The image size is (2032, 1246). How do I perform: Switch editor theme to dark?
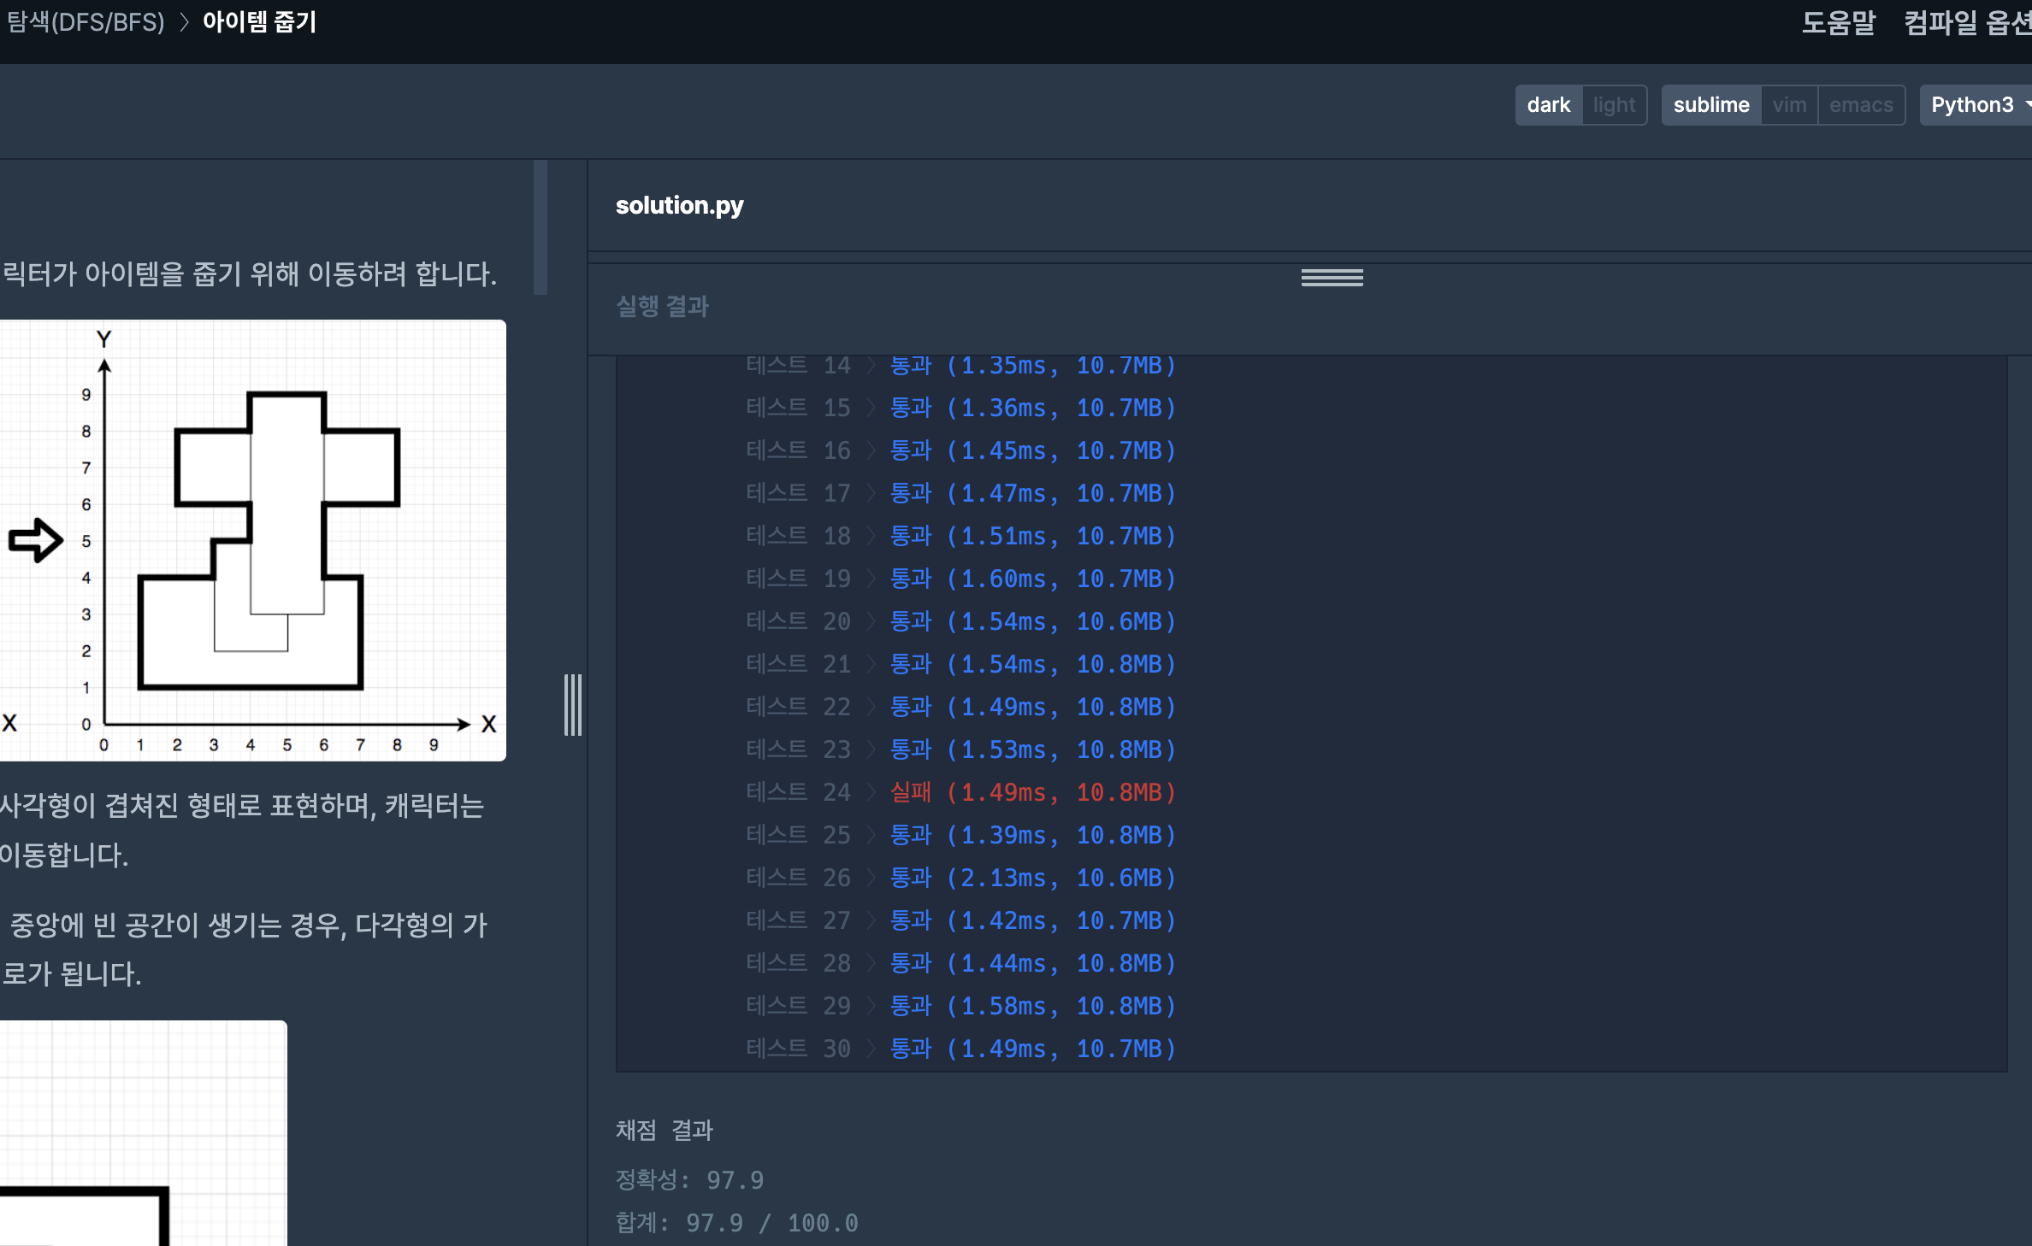click(1548, 105)
